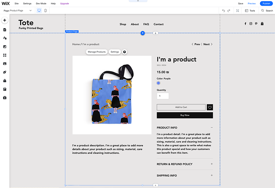Click the Facebook icon in site header

click(x=245, y=24)
